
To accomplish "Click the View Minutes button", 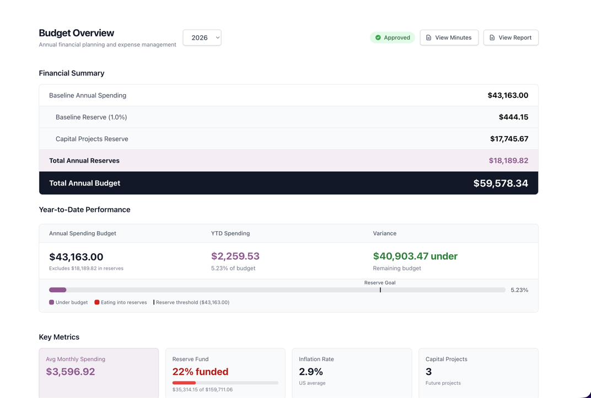I will tap(449, 37).
